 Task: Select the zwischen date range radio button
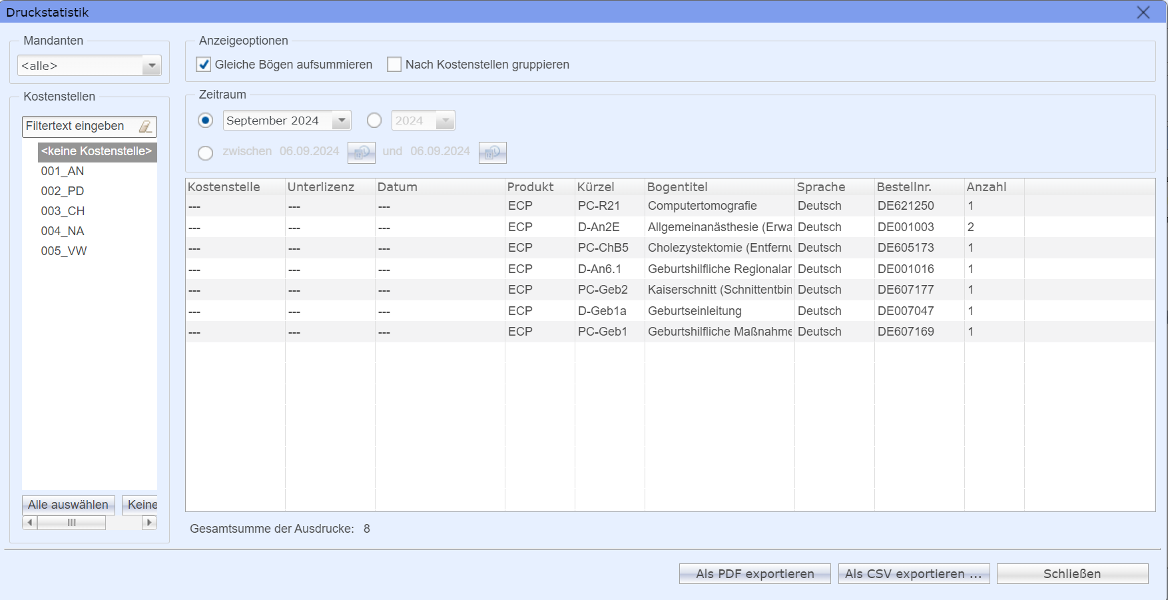(x=205, y=153)
